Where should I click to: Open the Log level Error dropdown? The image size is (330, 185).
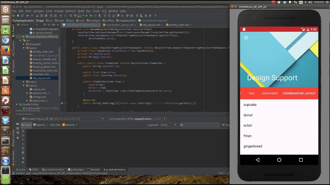(x=169, y=125)
